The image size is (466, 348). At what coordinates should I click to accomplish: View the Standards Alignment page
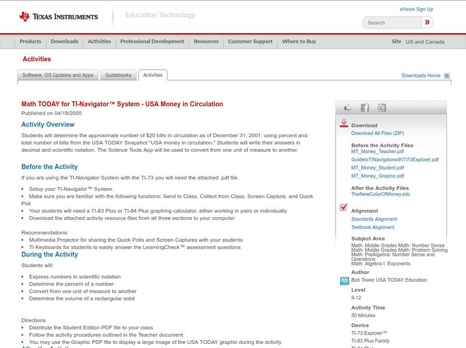point(375,219)
